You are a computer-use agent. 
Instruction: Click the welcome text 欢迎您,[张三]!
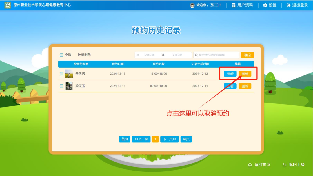tap(209, 5)
